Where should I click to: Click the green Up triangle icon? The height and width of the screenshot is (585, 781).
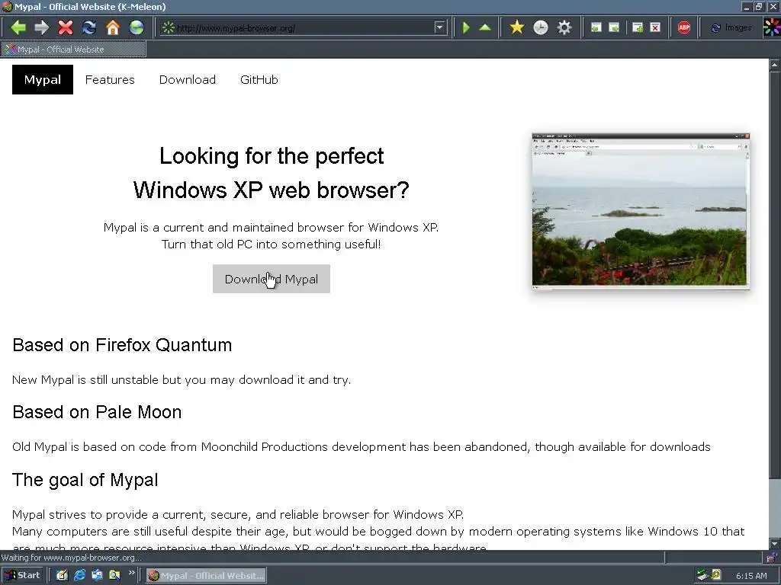tap(484, 27)
